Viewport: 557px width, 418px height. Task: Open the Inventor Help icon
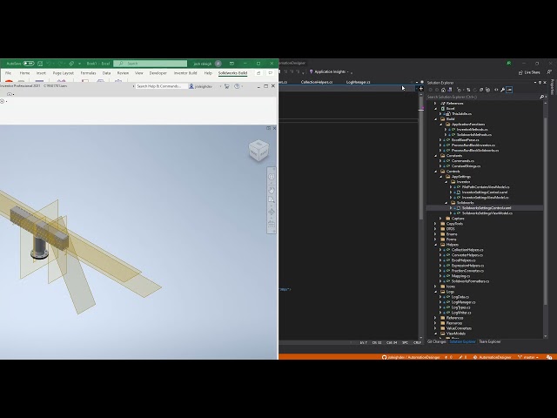point(237,86)
